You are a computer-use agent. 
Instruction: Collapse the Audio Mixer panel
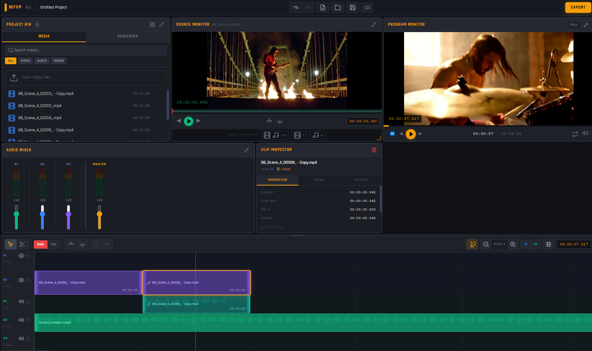coord(246,150)
